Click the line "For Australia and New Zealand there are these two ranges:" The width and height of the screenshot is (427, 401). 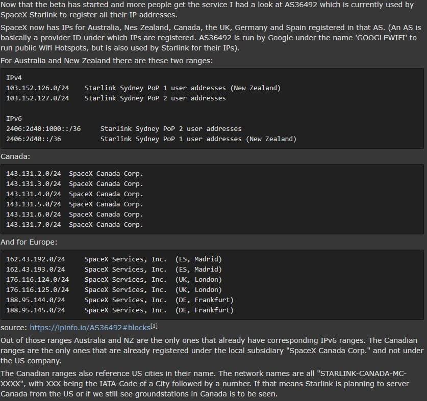tap(107, 61)
